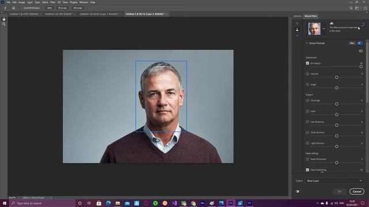Enable the Surprise checkbox

point(307,74)
